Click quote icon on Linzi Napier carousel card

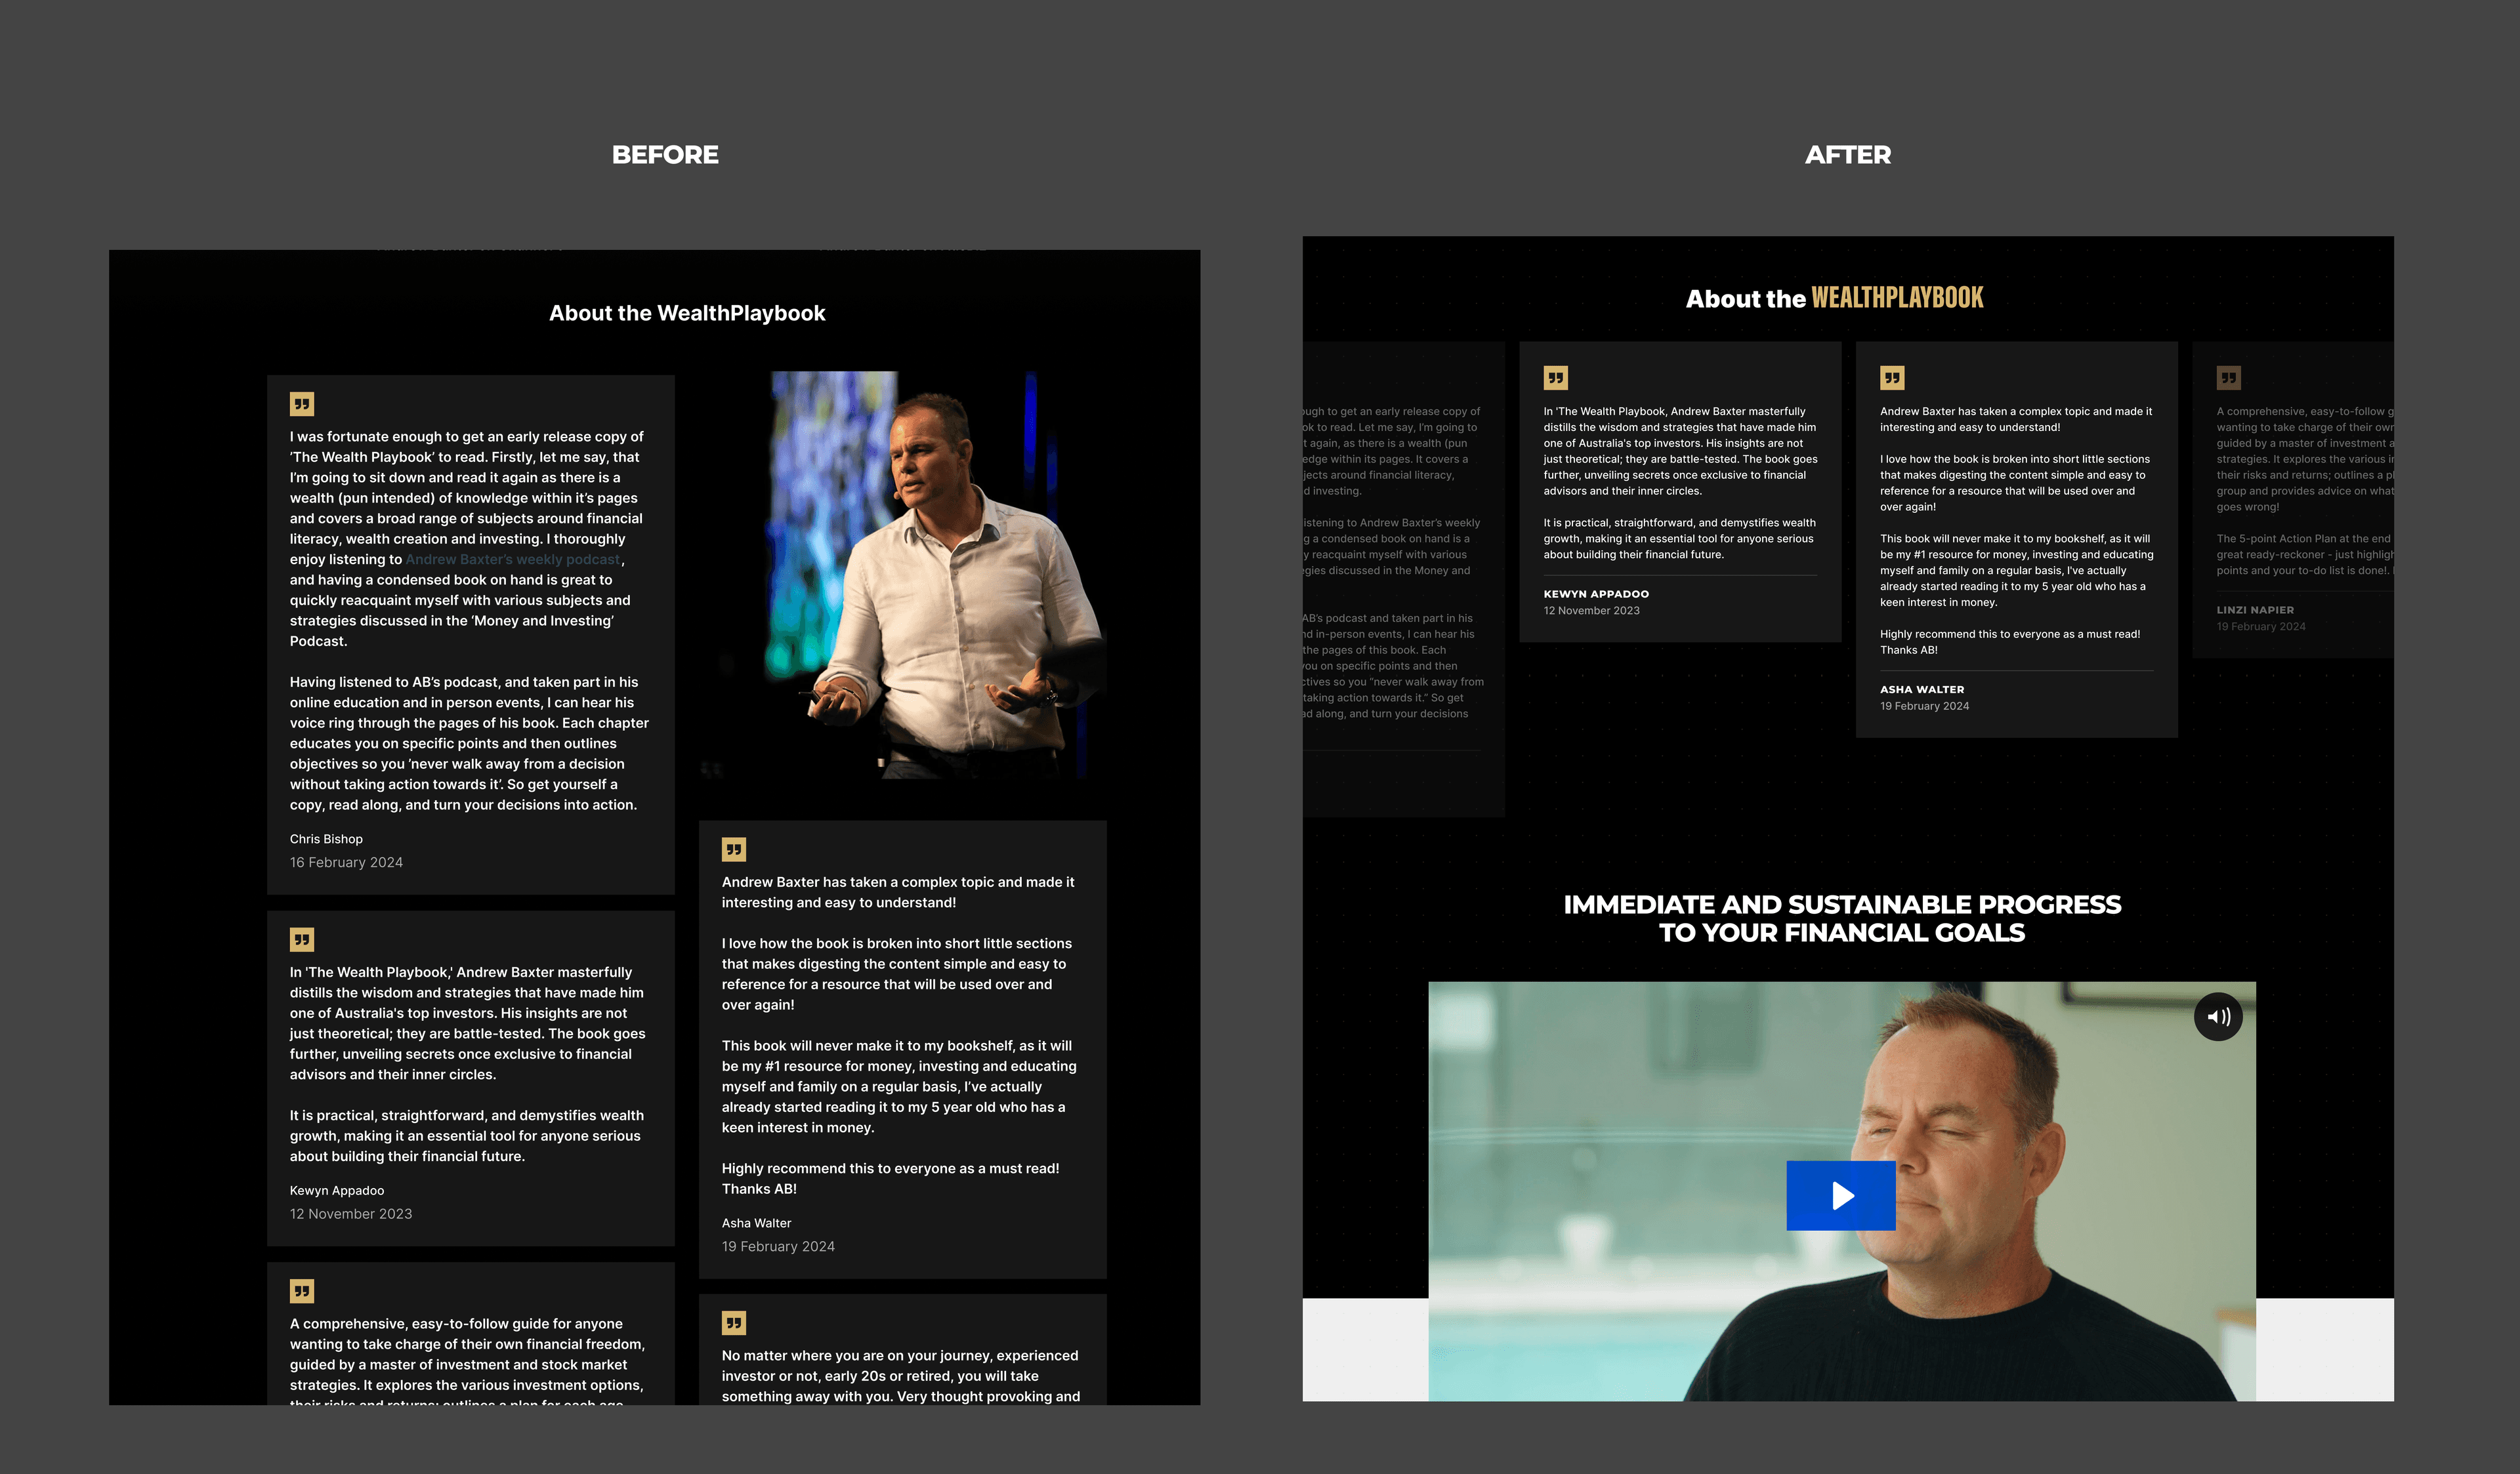2228,378
